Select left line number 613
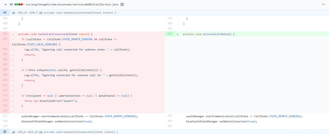 click(5, 96)
